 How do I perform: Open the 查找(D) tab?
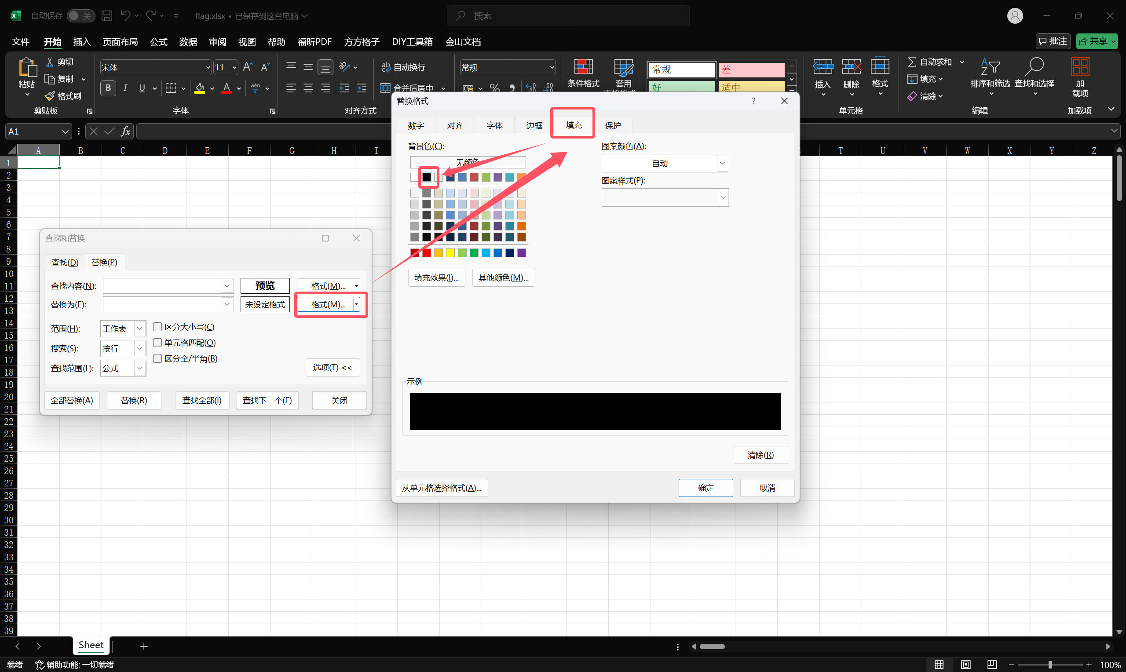(x=65, y=262)
